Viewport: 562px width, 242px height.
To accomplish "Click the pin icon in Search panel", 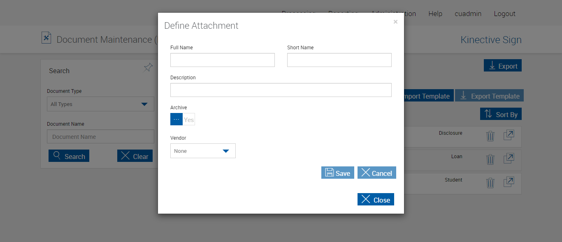I will coord(148,68).
